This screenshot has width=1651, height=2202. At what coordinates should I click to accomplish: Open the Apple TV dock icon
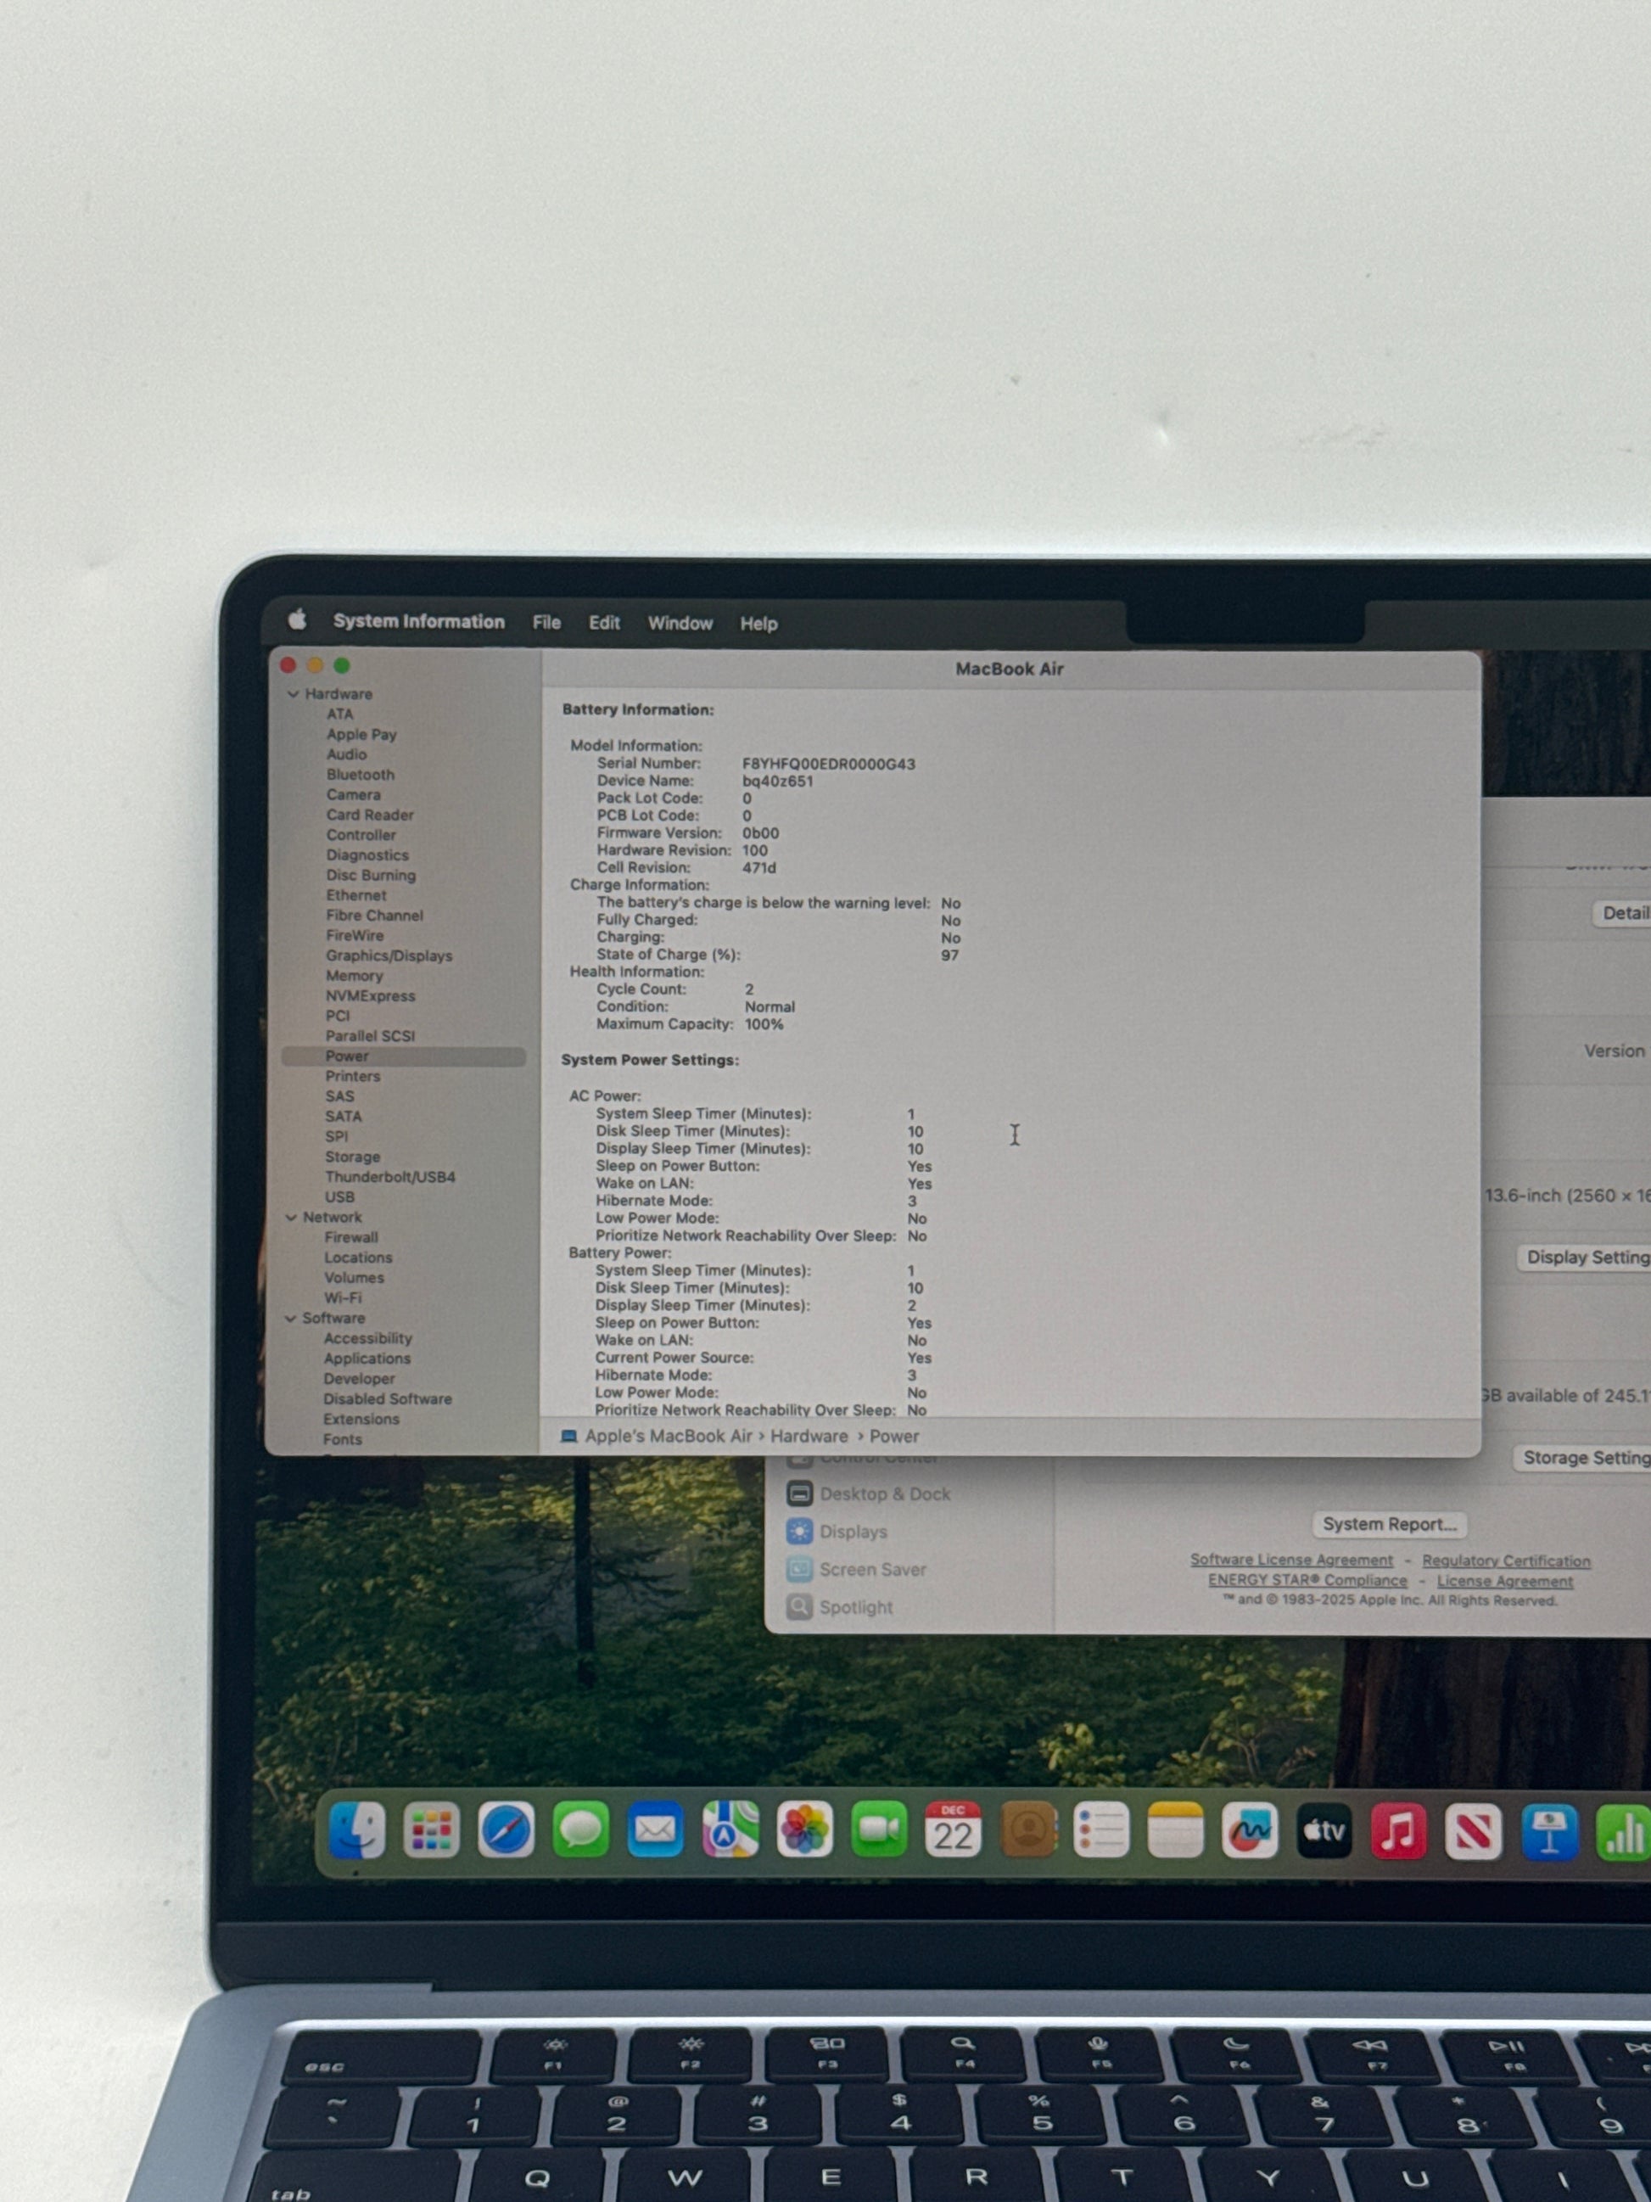(x=1324, y=1829)
